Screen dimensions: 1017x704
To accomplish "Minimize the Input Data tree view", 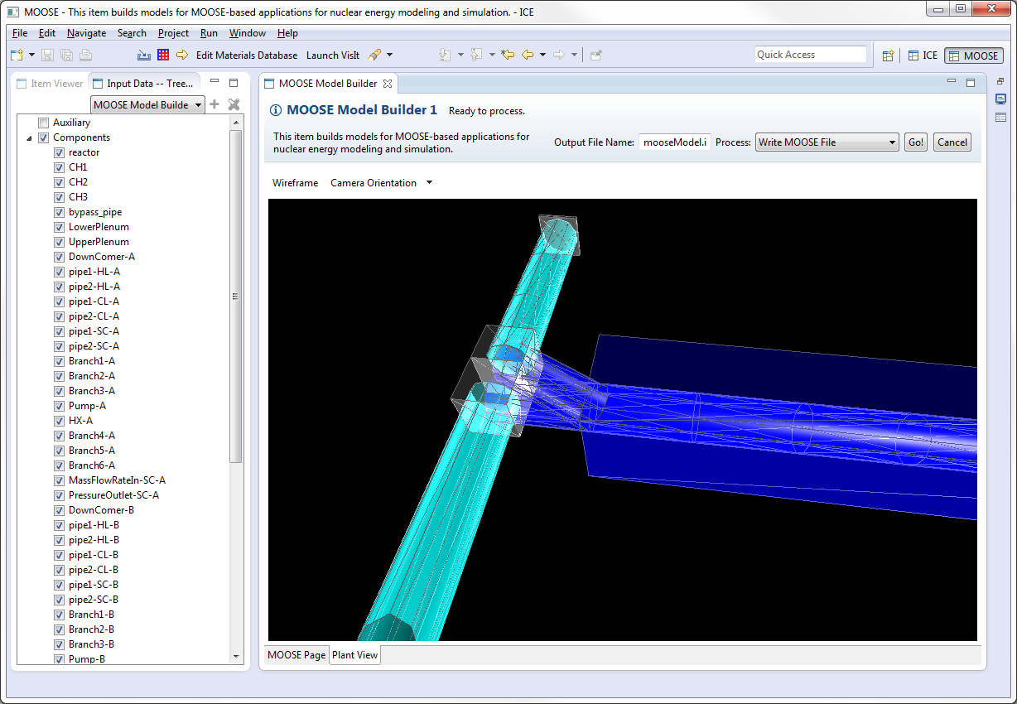I will 214,82.
